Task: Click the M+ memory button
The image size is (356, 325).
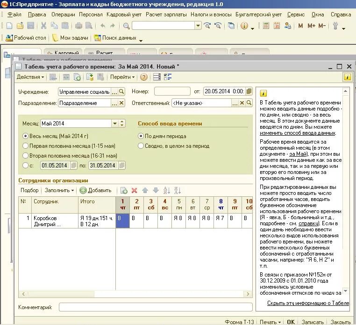Action: click(311, 26)
